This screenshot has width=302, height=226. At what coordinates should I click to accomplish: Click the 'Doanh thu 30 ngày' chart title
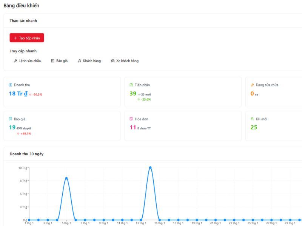coord(26,154)
